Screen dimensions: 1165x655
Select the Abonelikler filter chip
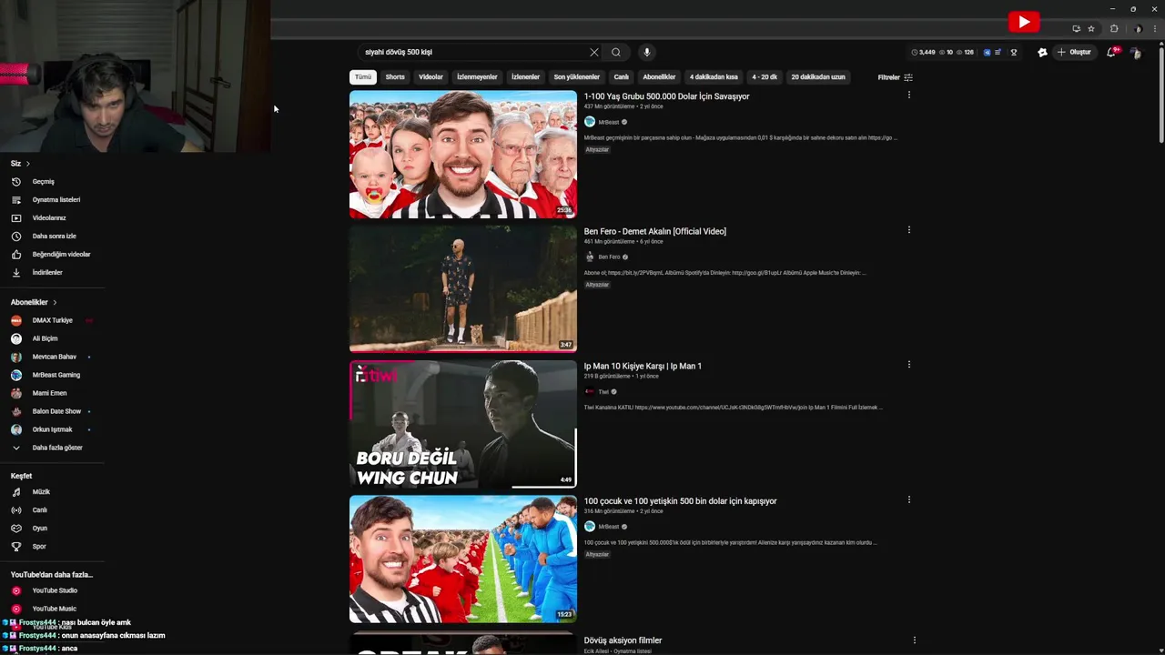pos(659,77)
